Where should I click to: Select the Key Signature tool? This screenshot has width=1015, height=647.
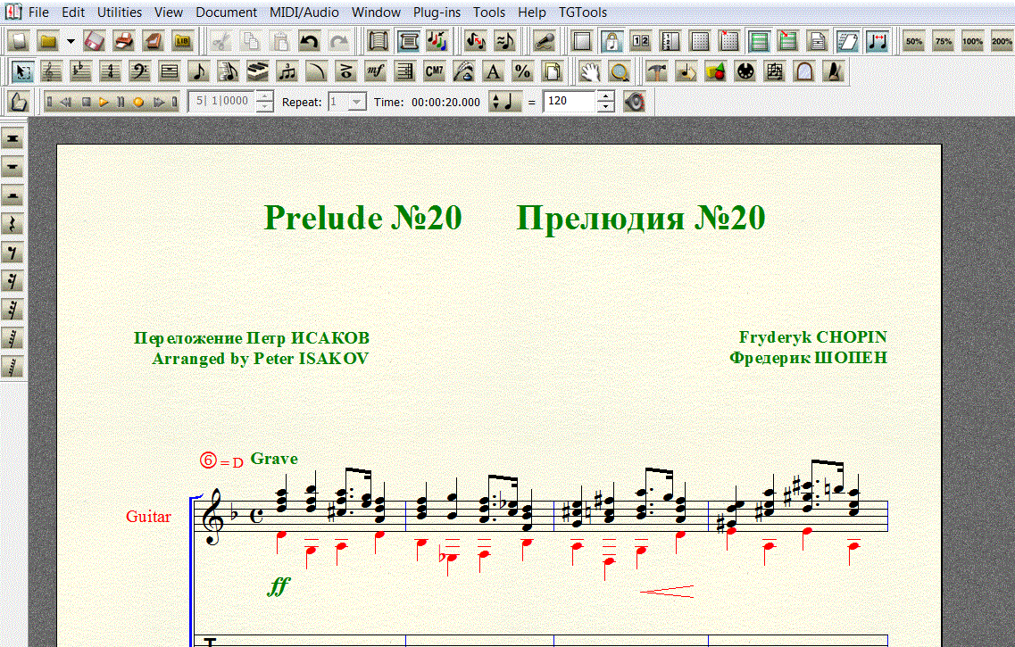pyautogui.click(x=81, y=71)
